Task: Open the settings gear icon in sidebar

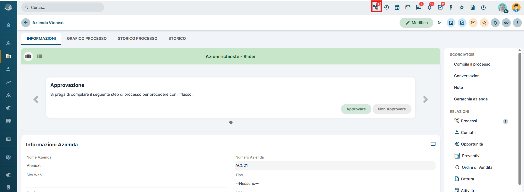Action: (9, 157)
